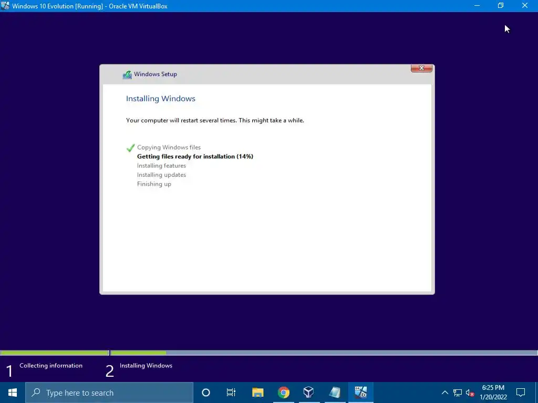Click the "Finishing up" step

(x=154, y=184)
